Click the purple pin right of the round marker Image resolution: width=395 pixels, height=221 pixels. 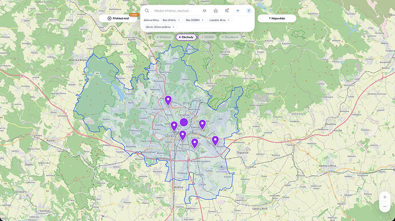point(202,124)
